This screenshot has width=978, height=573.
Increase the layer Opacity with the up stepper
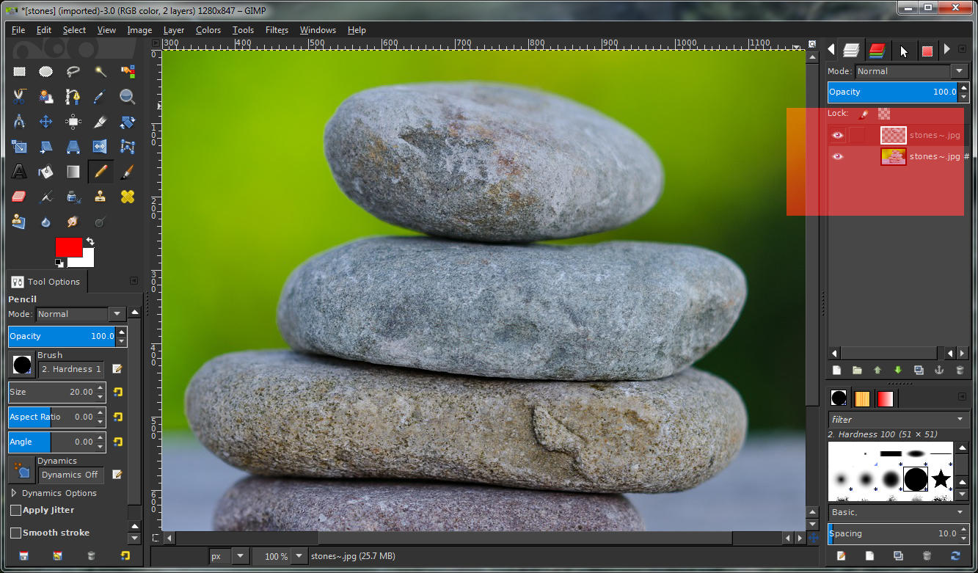pos(965,87)
